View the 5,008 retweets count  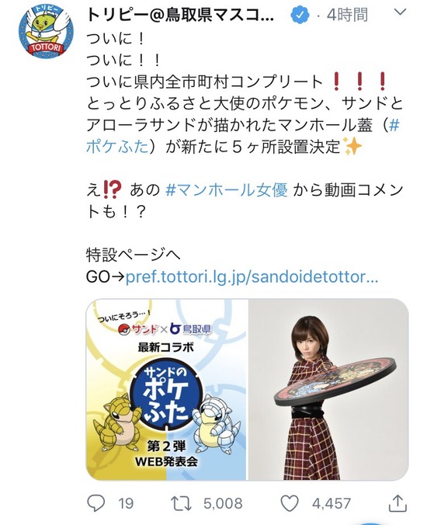pyautogui.click(x=223, y=503)
